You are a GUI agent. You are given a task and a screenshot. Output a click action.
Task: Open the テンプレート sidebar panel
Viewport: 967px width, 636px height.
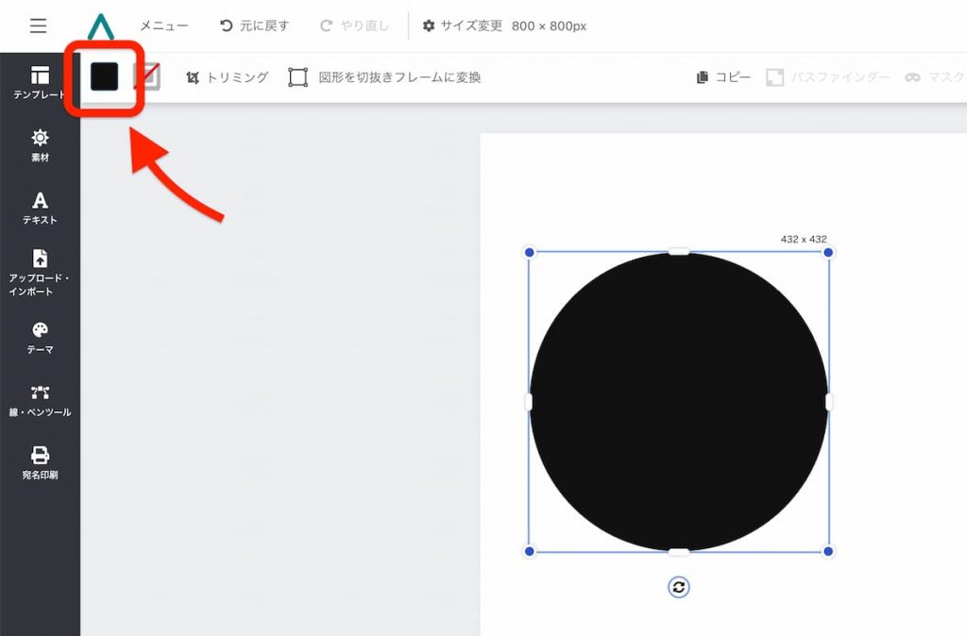tap(40, 82)
